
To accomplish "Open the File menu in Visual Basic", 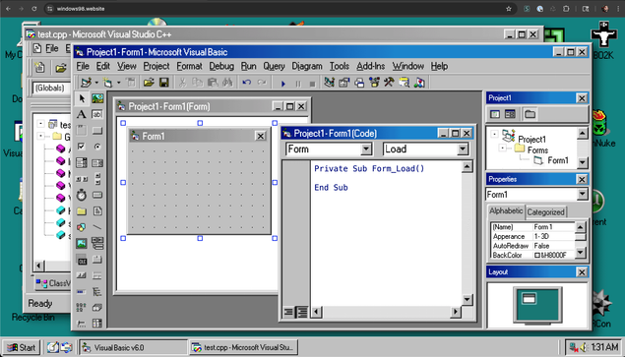I will coord(83,66).
